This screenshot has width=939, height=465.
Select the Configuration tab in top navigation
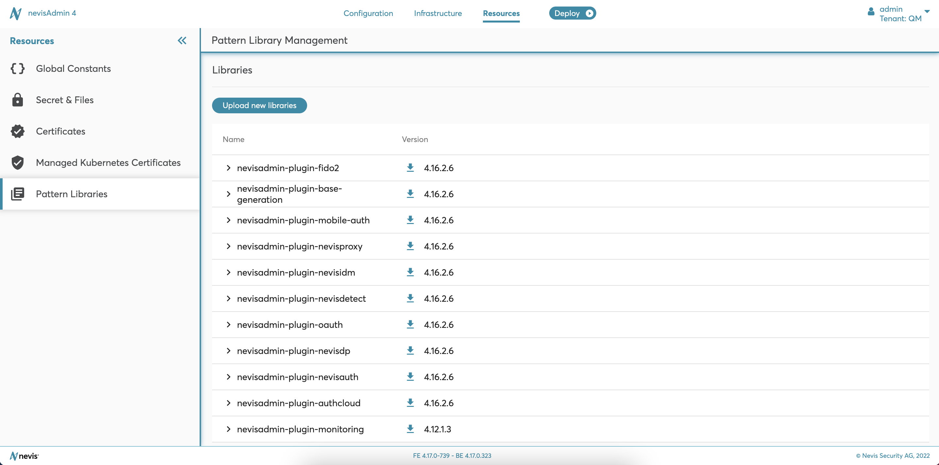368,13
